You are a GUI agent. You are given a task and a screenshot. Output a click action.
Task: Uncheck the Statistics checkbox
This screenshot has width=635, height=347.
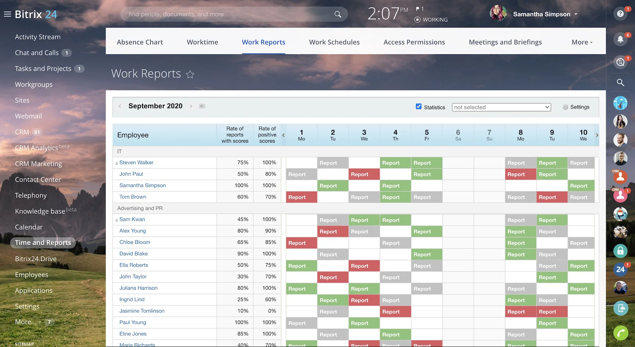[419, 106]
